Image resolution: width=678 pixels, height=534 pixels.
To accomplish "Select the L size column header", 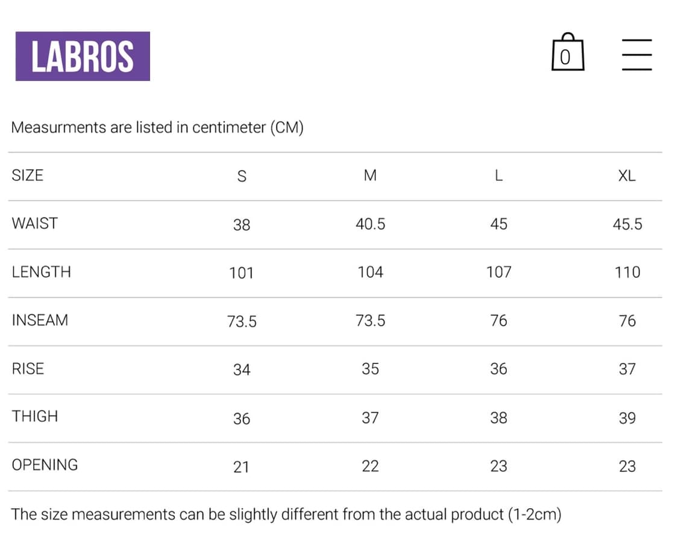I will coord(498,175).
